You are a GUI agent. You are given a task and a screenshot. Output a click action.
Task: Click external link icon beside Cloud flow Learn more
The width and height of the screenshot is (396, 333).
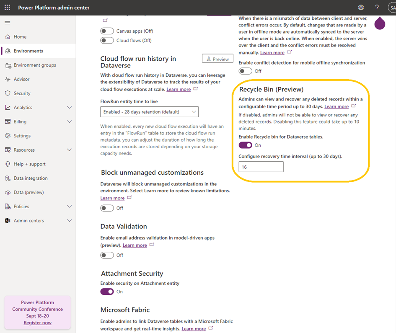[x=196, y=89]
